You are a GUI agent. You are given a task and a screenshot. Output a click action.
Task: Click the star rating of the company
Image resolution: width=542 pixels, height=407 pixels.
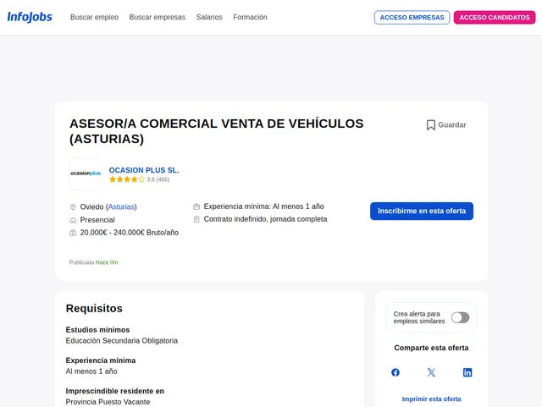coord(127,179)
